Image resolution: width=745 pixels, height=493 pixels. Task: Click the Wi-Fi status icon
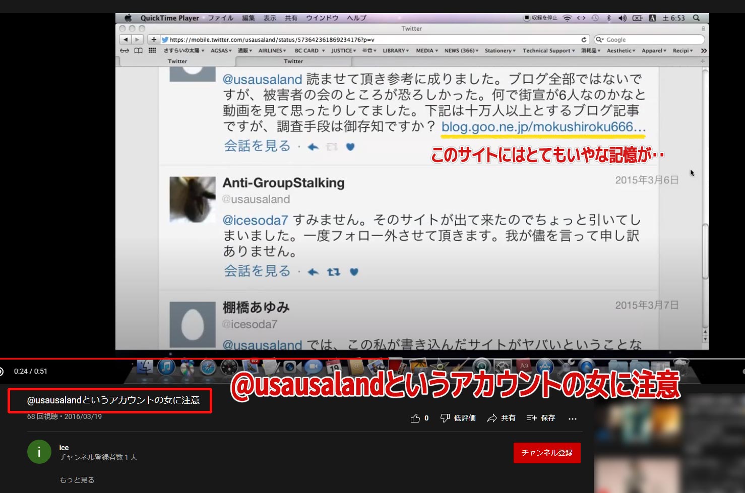(567, 18)
